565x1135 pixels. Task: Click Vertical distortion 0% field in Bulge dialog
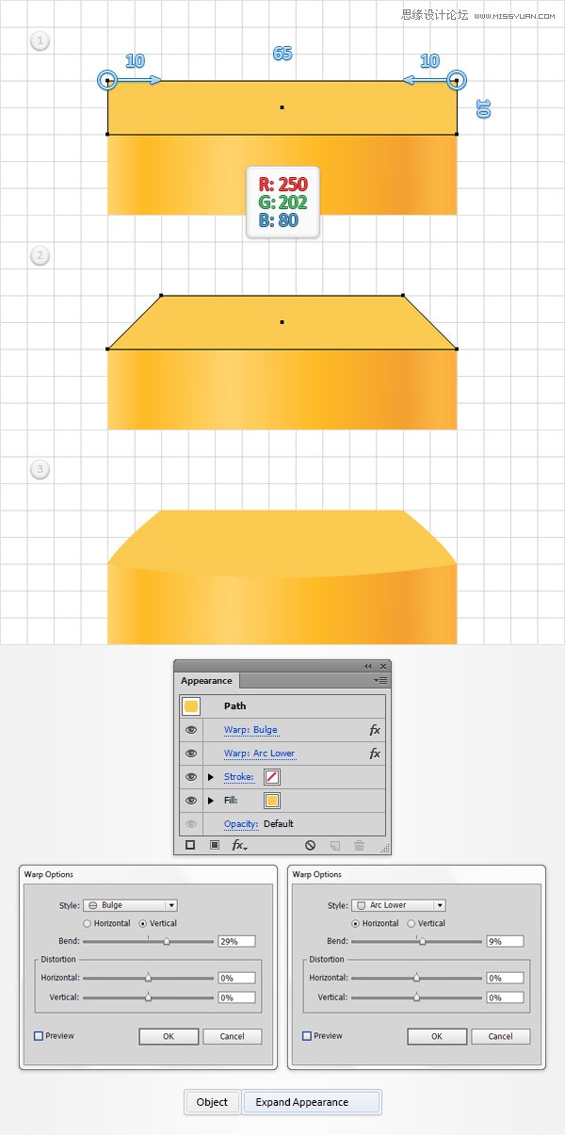click(x=236, y=997)
